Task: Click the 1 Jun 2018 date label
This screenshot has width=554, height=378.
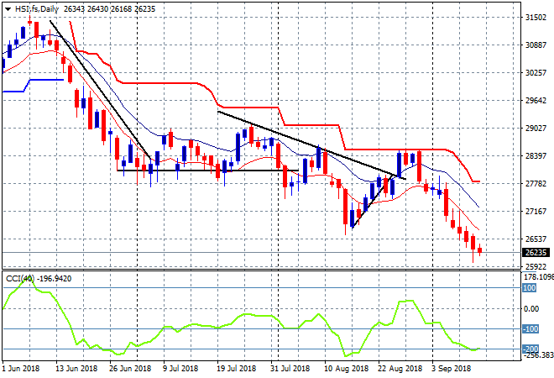Action: point(21,369)
